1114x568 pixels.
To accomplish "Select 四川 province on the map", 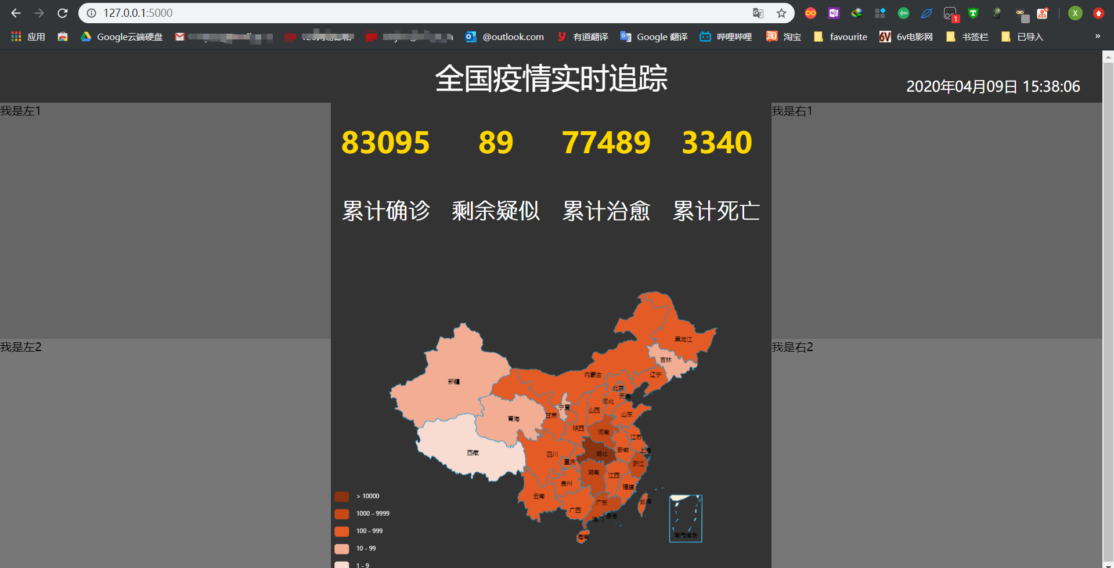I will click(552, 454).
